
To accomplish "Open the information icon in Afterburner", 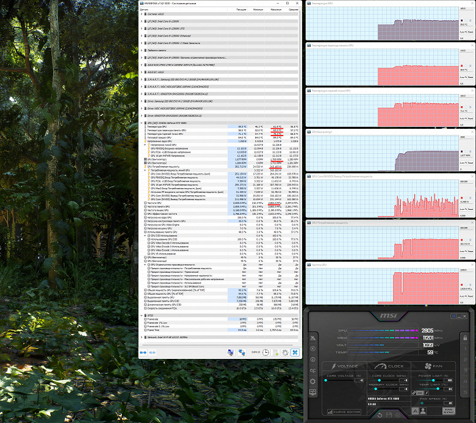I will (313, 360).
